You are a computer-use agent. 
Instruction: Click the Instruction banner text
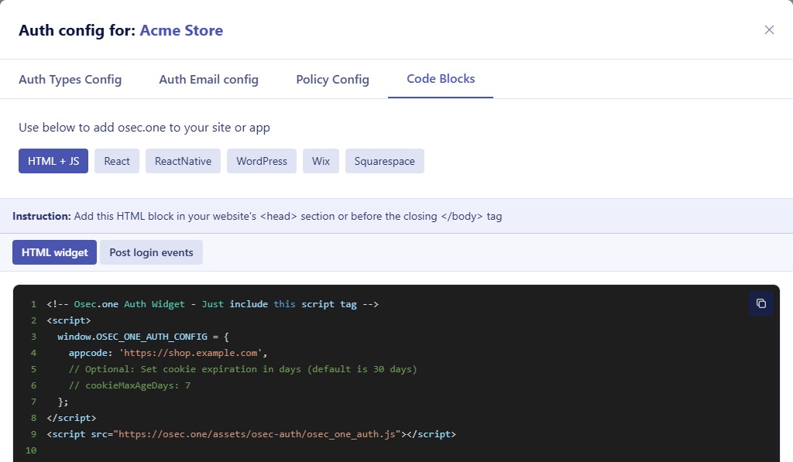click(x=257, y=216)
